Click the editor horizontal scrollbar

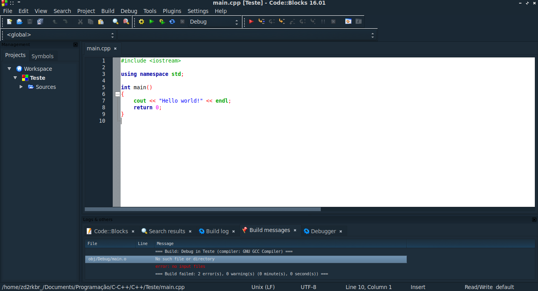(203, 209)
